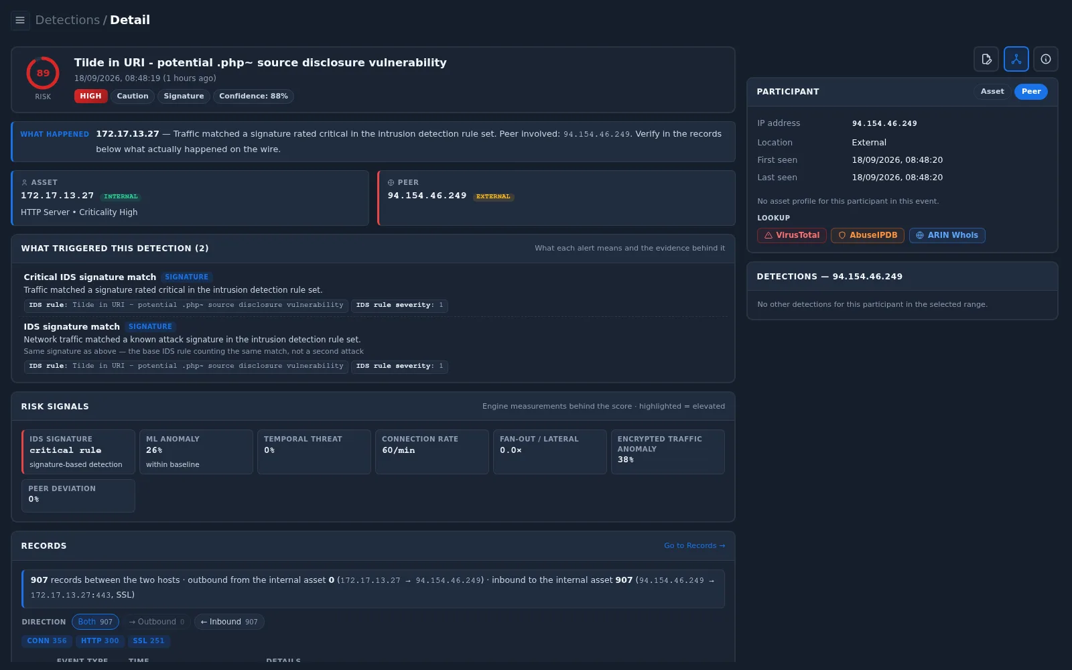Click the Signature tag in header

(x=184, y=96)
